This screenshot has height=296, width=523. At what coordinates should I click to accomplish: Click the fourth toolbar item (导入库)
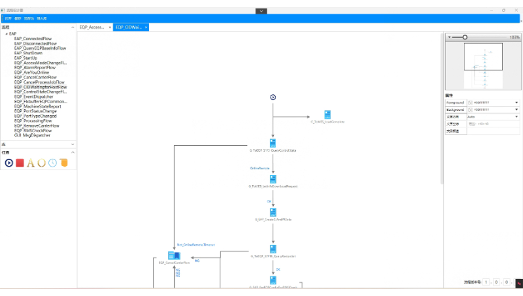tap(42, 18)
